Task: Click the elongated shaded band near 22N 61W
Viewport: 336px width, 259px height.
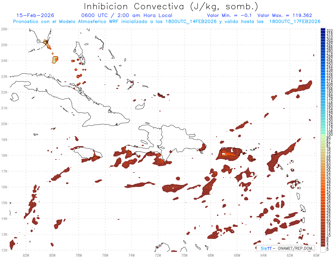Action: coord(299,88)
